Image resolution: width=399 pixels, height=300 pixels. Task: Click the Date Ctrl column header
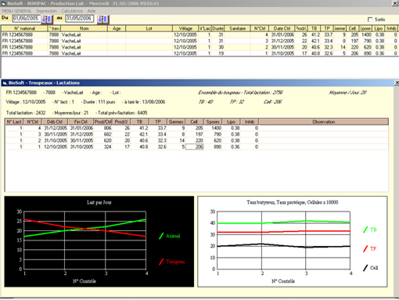[x=282, y=28]
